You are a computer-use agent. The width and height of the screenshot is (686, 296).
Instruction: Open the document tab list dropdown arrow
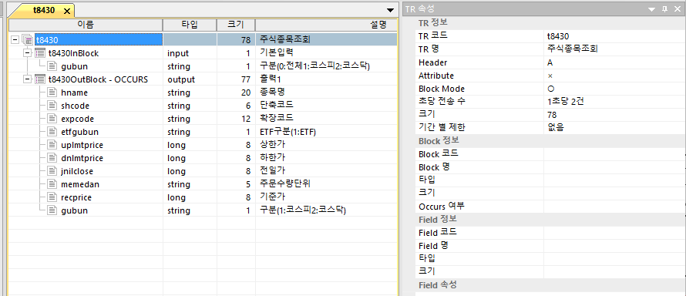coord(390,10)
